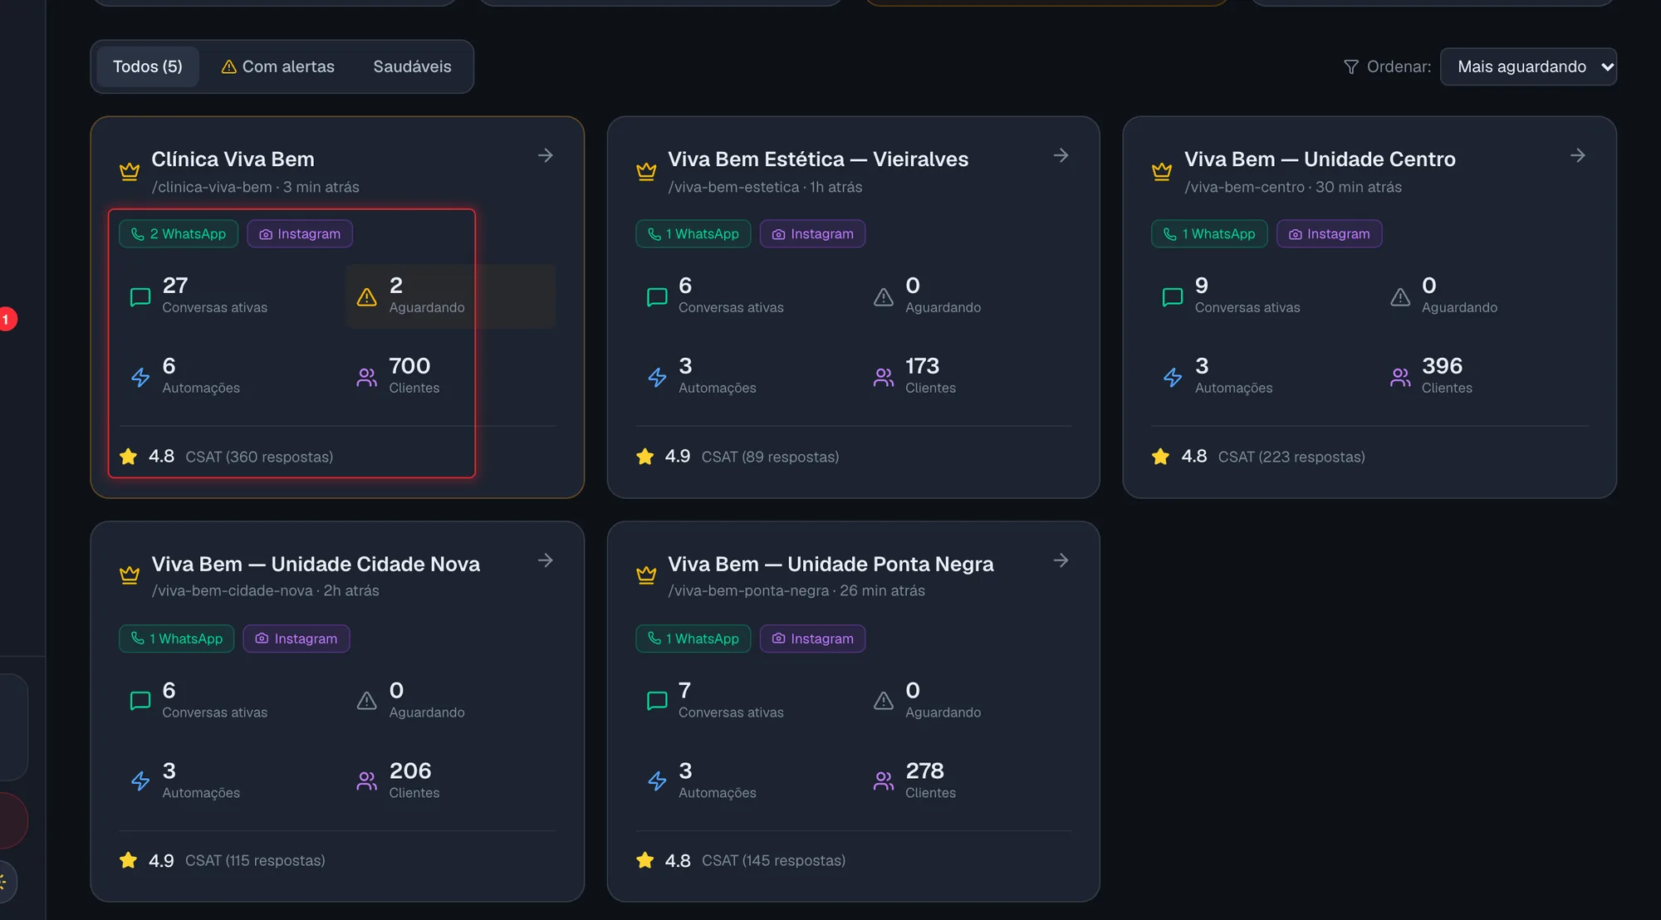Click 6 Conversas ativas in Cidade Nova card
The height and width of the screenshot is (920, 1661).
(x=214, y=700)
